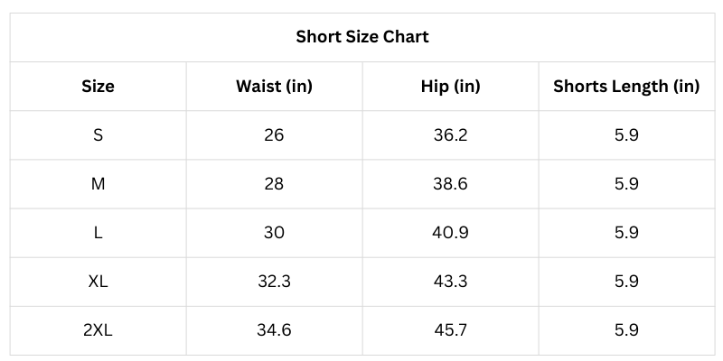Click the XL size row label

point(98,282)
